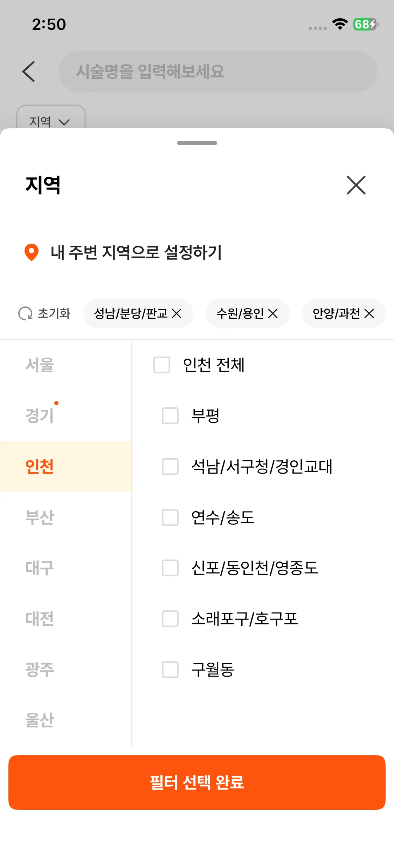Open the 부산 region tab
Screen dimensions: 394x854
(40, 517)
